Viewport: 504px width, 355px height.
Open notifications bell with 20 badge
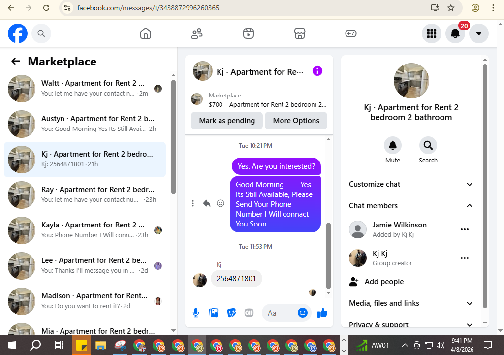pos(455,33)
